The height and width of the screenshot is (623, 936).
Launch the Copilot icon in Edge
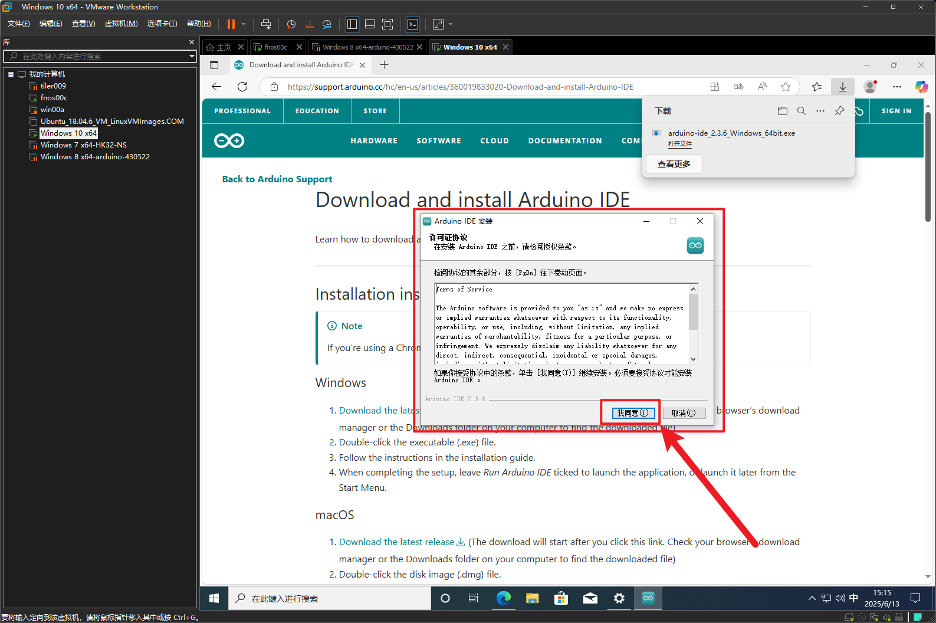921,87
